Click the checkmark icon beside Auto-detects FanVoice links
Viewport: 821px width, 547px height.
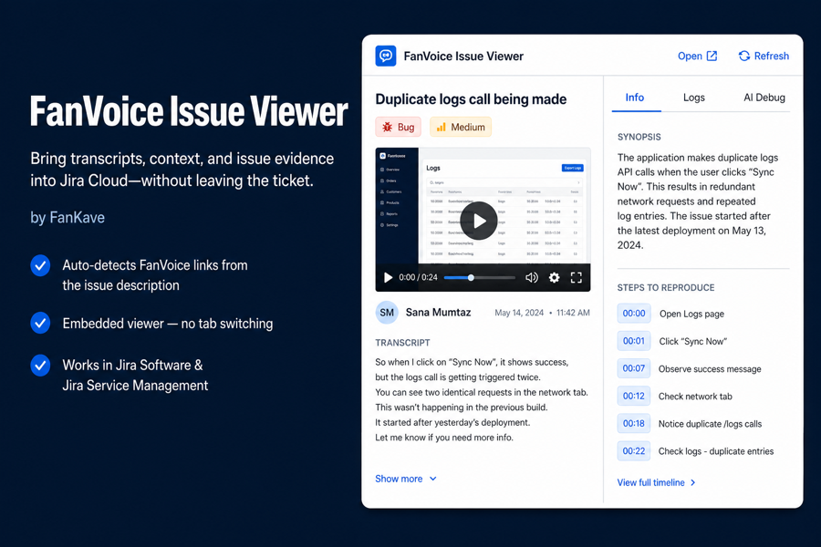point(40,265)
